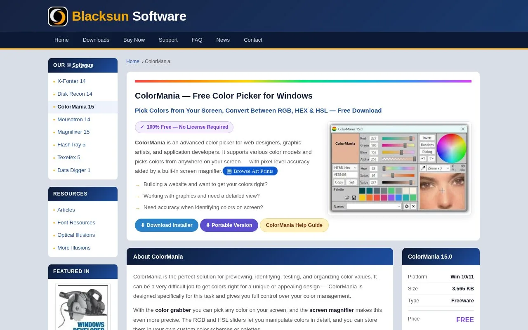This screenshot has height=330, width=528.
Task: Click the 100% Free No License badge
Action: 184,127
